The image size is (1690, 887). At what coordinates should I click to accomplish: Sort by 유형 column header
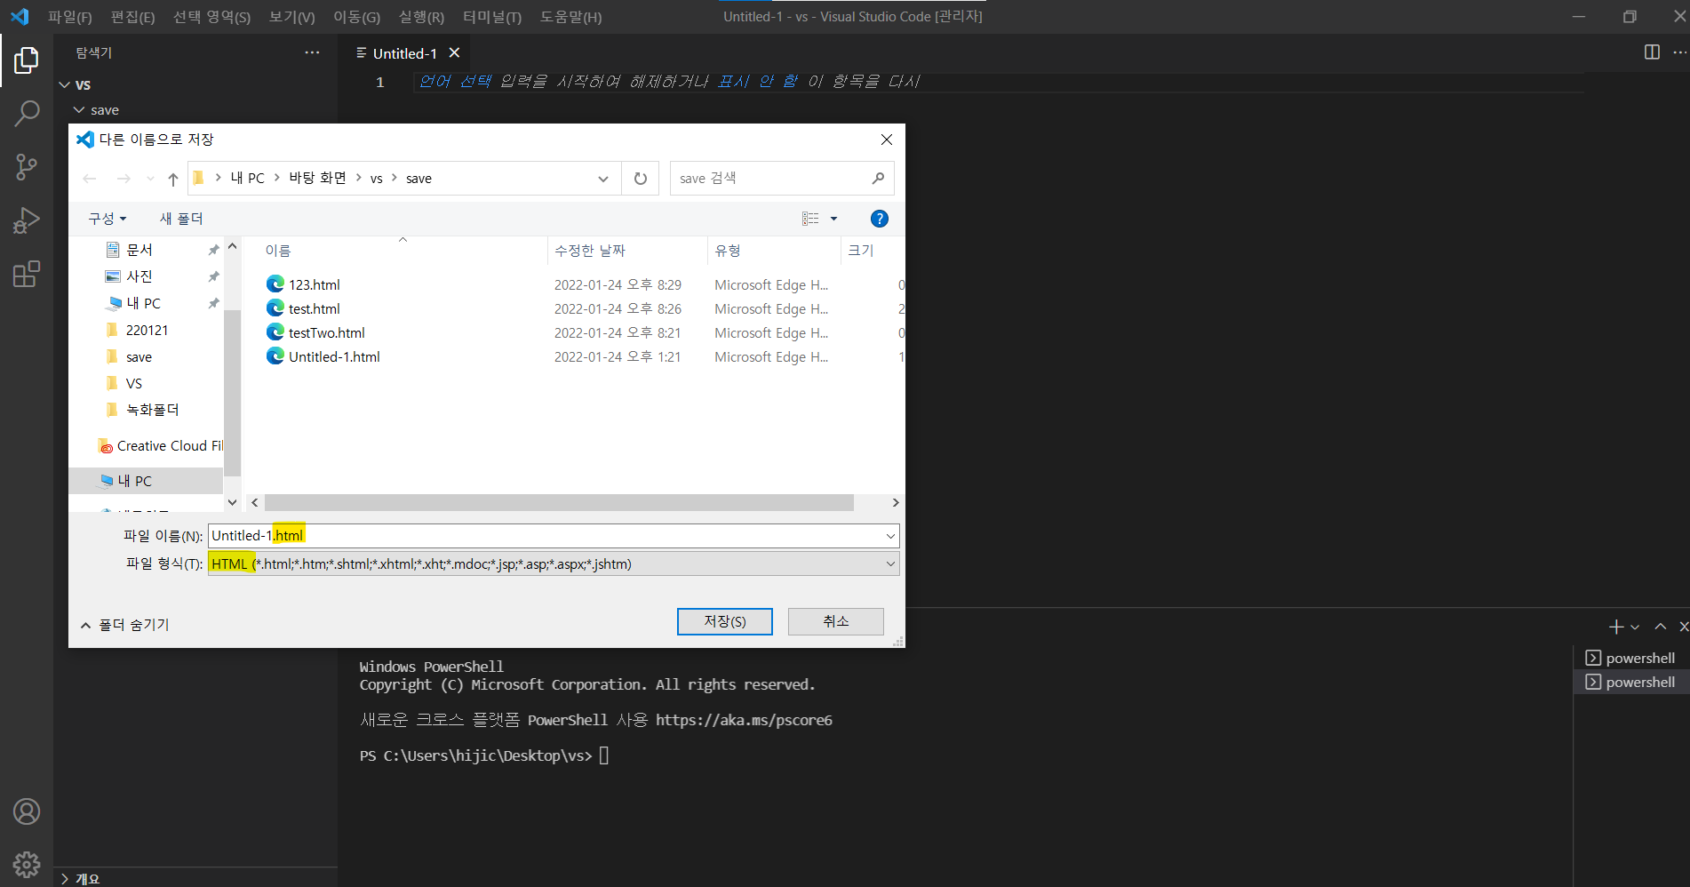pos(728,251)
